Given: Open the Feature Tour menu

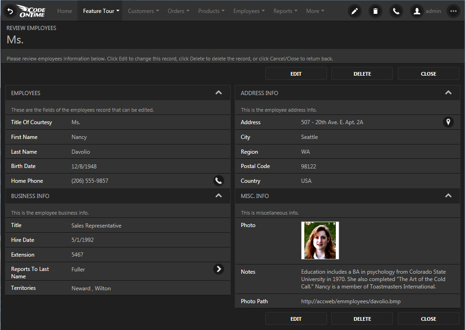Looking at the screenshot, I should [x=101, y=11].
